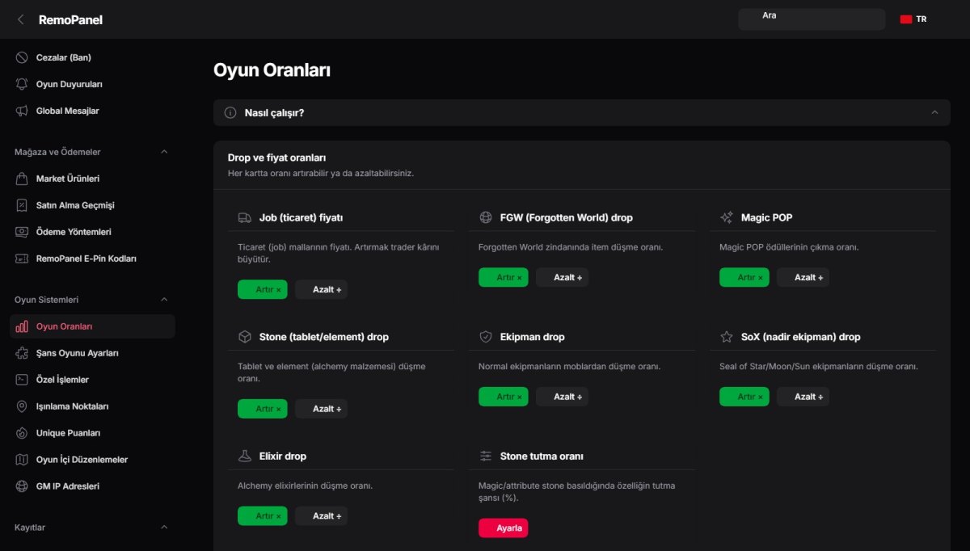This screenshot has height=551, width=970.
Task: Click Artır for Ekipman drop
Action: click(504, 397)
